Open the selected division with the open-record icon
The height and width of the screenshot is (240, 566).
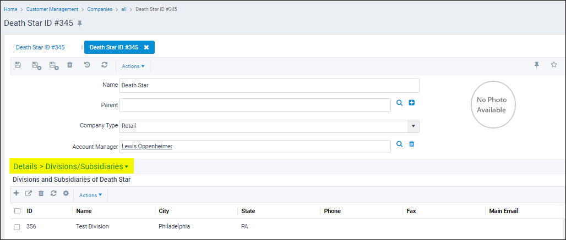[29, 193]
